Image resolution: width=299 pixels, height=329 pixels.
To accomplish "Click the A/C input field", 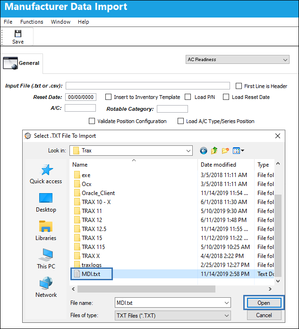I will [80, 108].
